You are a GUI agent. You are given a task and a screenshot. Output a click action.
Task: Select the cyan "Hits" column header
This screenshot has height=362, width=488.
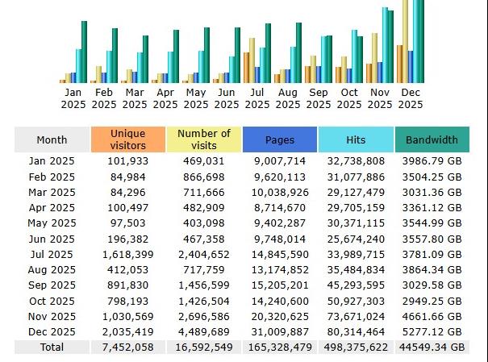[355, 139]
